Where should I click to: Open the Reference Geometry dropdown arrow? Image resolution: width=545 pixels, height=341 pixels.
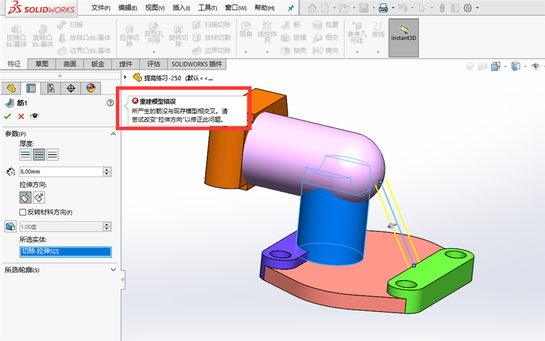click(x=357, y=52)
